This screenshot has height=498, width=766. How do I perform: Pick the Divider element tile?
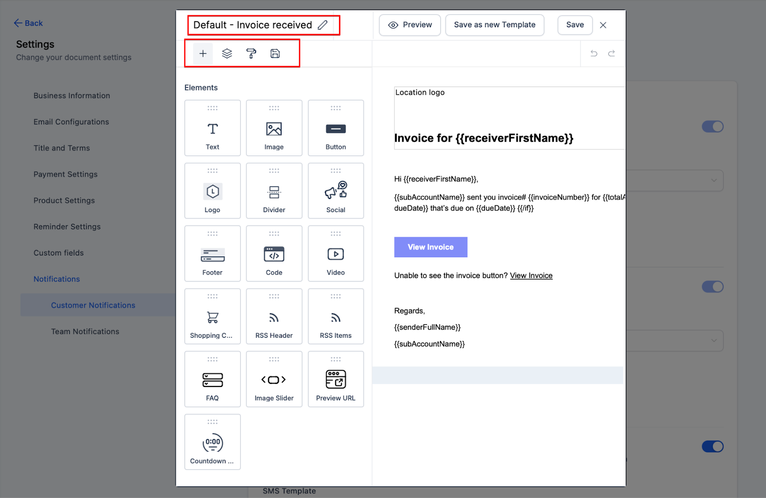274,191
